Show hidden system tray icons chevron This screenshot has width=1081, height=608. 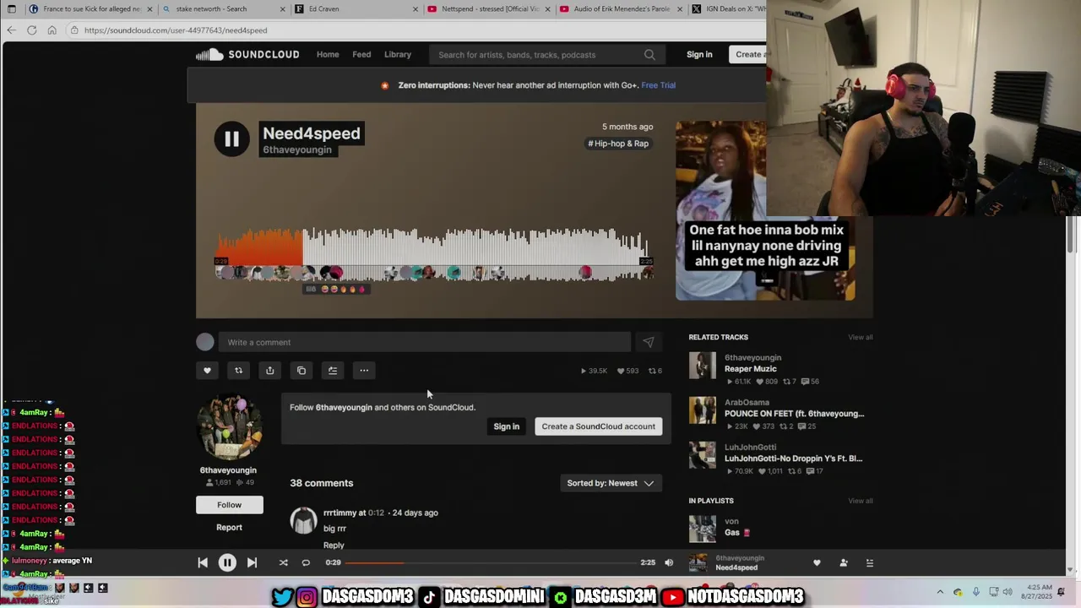pyautogui.click(x=940, y=592)
